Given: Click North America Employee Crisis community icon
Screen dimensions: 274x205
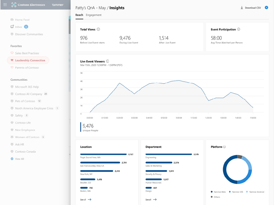Looking at the screenshot, I should (x=12, y=108).
